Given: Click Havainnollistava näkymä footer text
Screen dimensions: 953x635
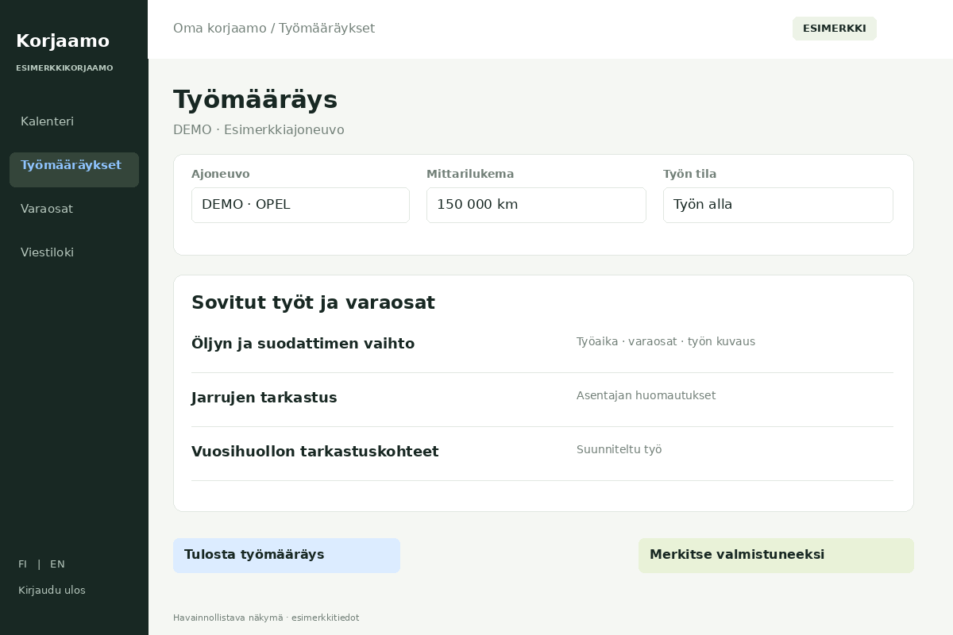Looking at the screenshot, I should (x=266, y=618).
